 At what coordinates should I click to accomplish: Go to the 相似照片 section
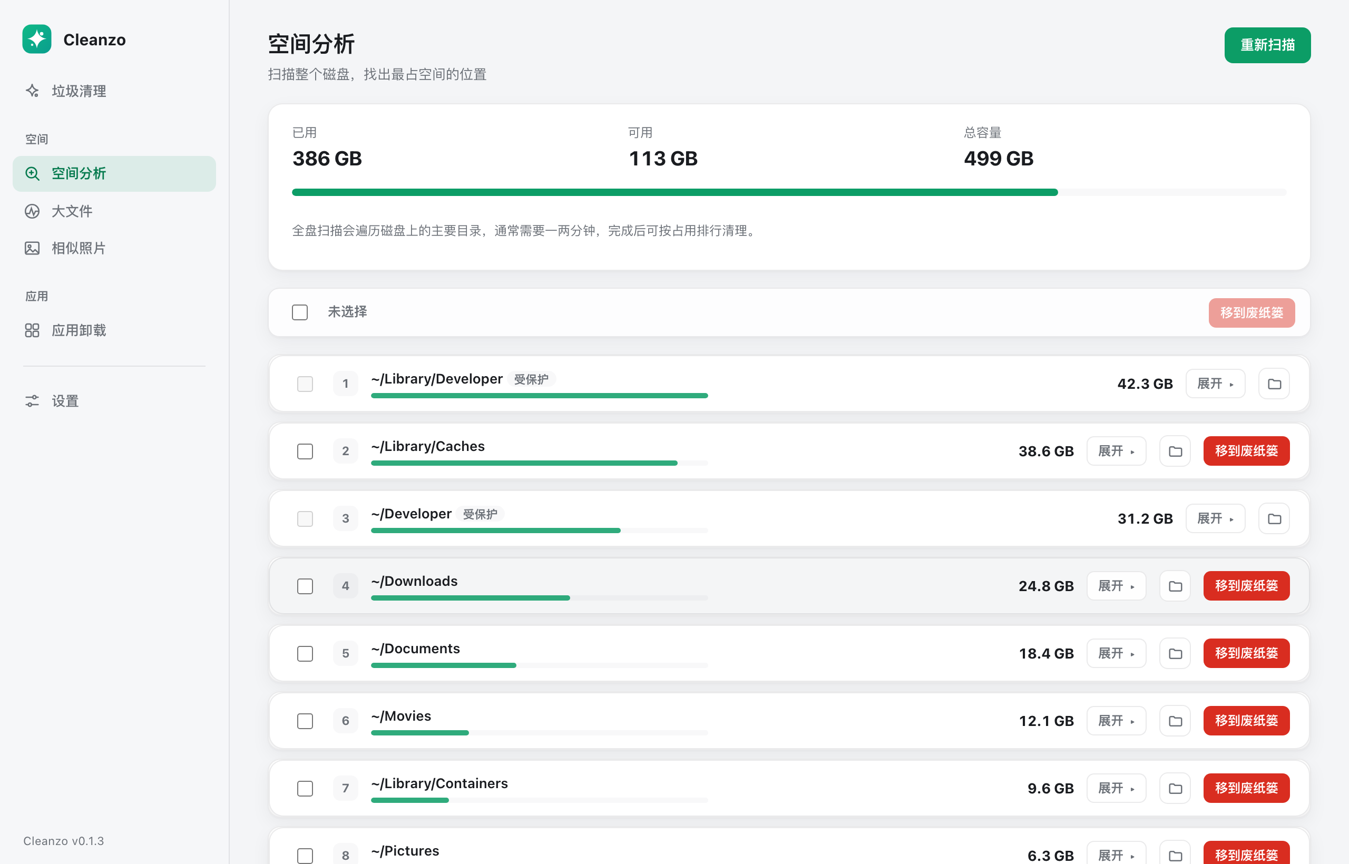[x=114, y=248]
